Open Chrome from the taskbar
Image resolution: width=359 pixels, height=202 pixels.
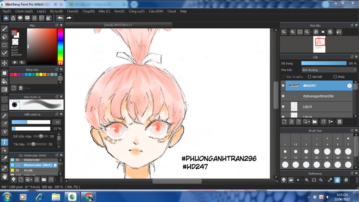point(89,197)
